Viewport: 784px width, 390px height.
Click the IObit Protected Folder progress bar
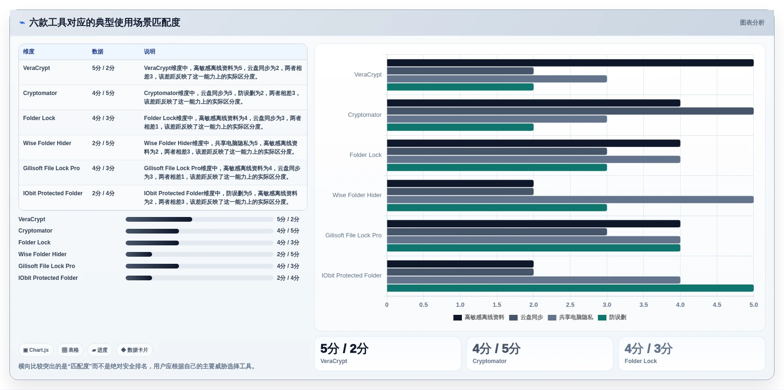[x=199, y=278]
